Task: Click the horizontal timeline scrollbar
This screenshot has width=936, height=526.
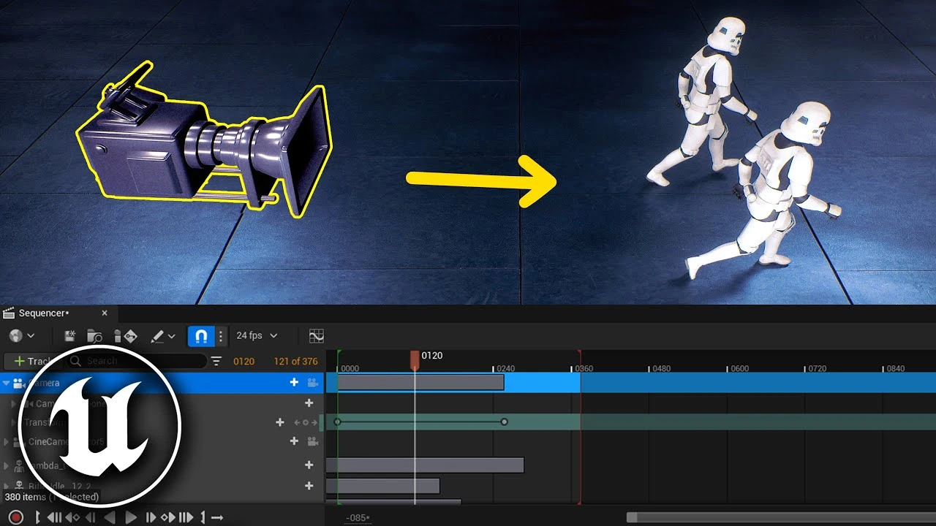Action: coord(780,517)
